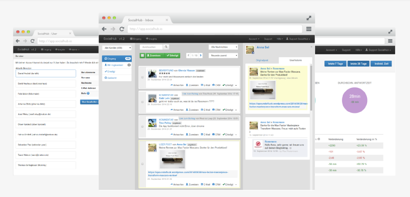
Task: Select the Erledigt folder in sidebar
Action: coord(117,71)
